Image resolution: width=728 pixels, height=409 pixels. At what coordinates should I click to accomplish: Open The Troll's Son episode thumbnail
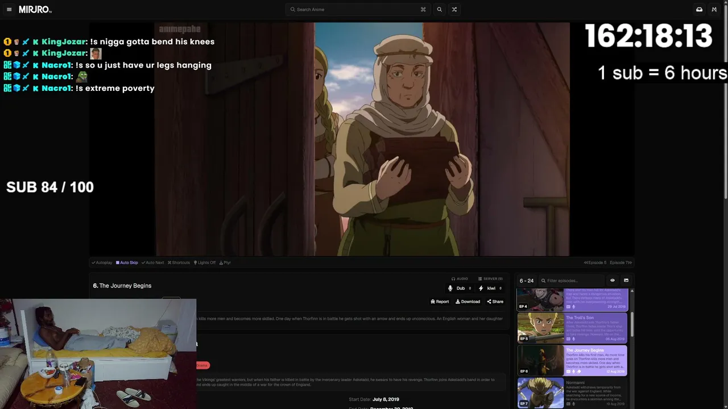(x=540, y=328)
